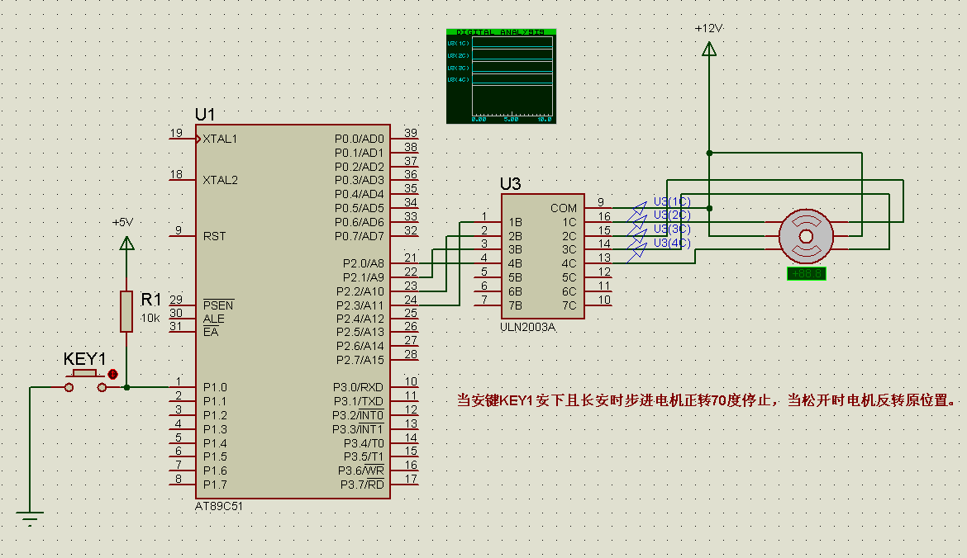Click the P3.2/INT0 pin label

click(358, 415)
